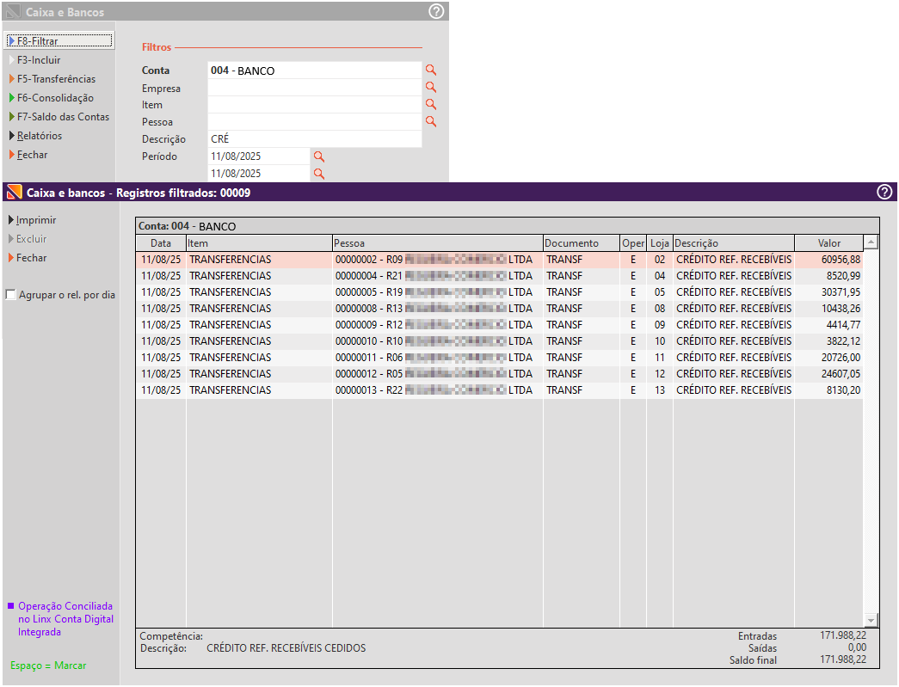Click the Período end date field
This screenshot has height=687, width=899.
[259, 174]
